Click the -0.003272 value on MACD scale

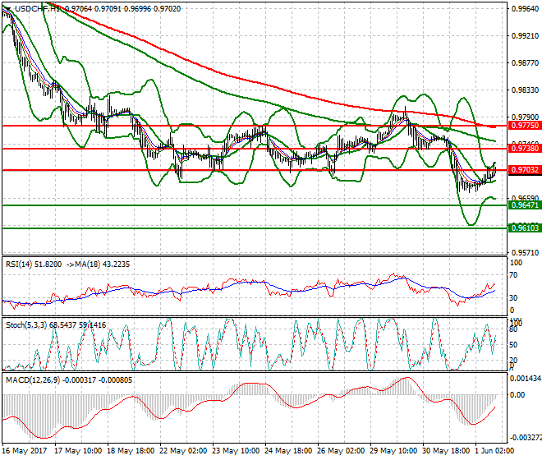click(524, 438)
